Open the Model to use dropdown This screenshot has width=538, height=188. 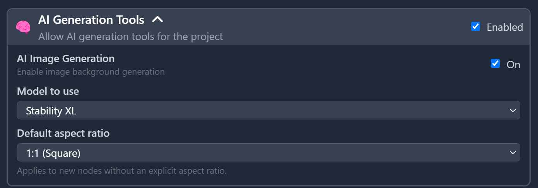click(268, 111)
